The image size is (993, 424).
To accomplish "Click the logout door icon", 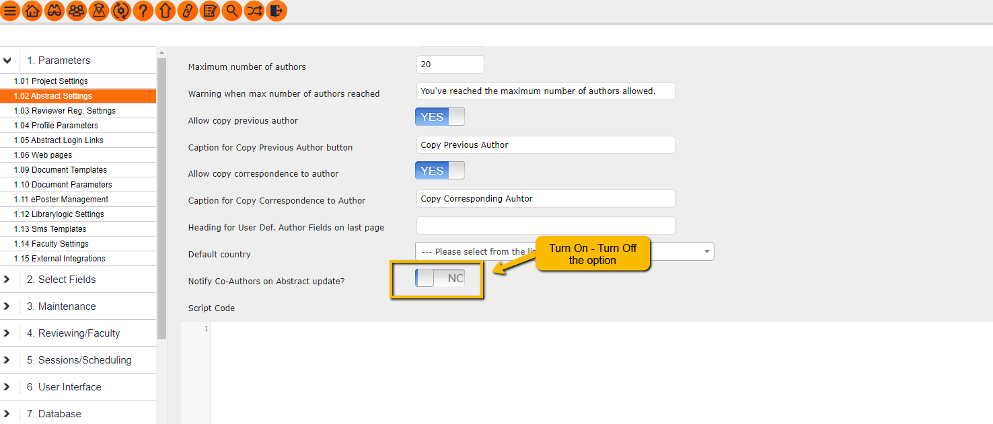I will click(x=276, y=11).
